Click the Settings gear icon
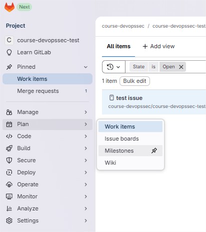The image size is (206, 232). [9, 220]
